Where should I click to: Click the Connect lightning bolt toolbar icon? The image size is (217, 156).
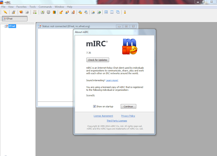pos(5,12)
